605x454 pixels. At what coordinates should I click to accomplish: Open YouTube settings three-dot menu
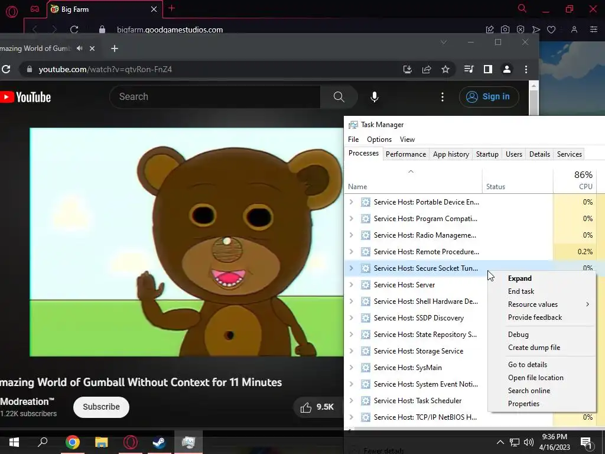(x=442, y=96)
